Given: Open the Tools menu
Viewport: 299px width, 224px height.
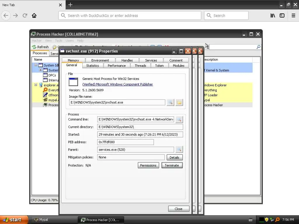Looking at the screenshot, I should 58,41.
